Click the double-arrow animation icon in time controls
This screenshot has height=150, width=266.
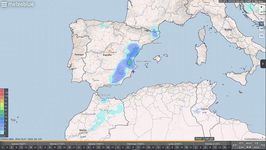click(x=249, y=147)
